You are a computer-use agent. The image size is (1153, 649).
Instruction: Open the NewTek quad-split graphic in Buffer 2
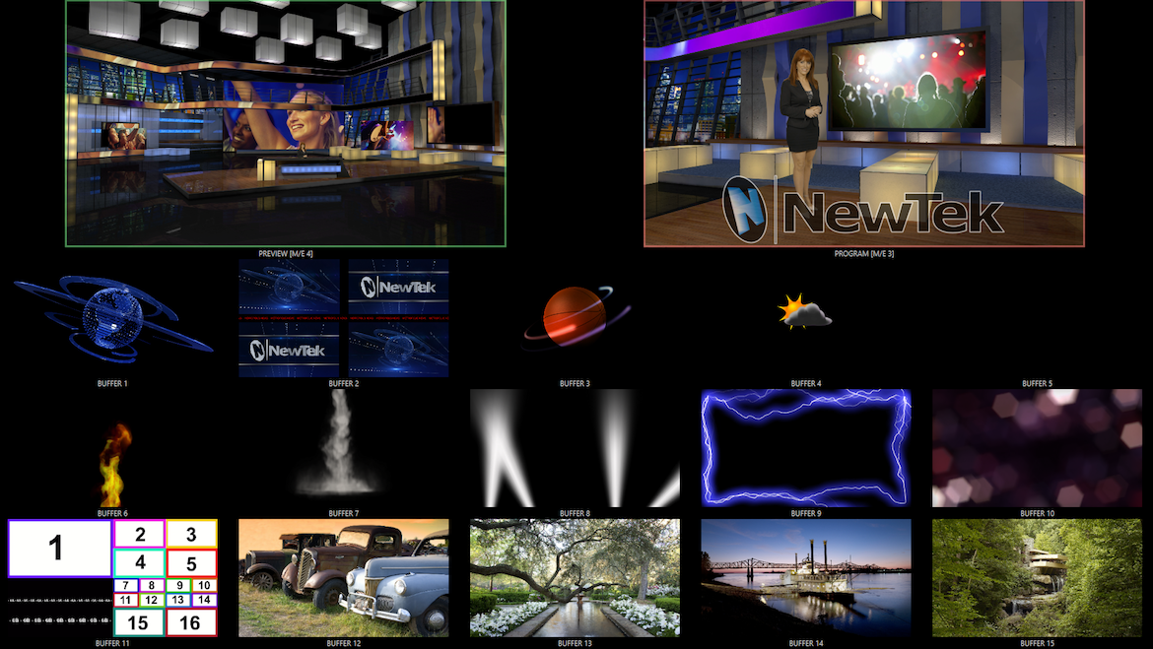click(x=343, y=317)
